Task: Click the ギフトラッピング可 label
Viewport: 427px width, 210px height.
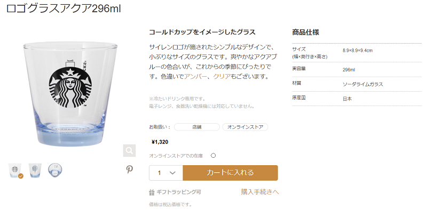Action: pyautogui.click(x=179, y=192)
